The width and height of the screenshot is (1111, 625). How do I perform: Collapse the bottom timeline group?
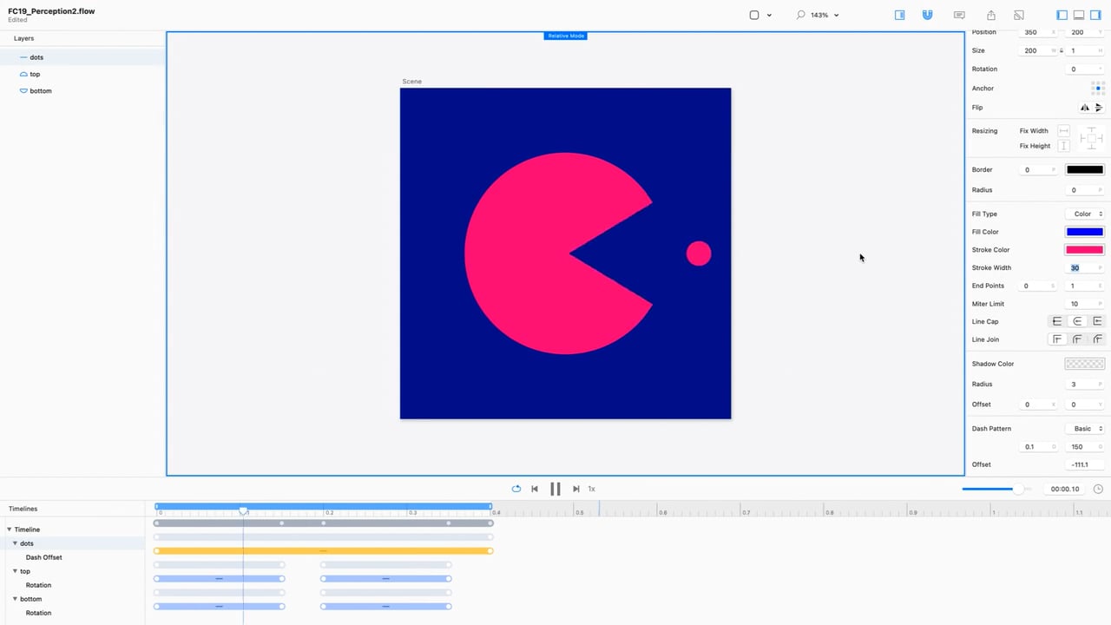point(15,599)
